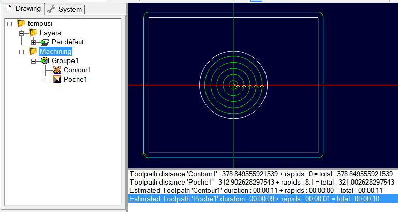
Task: Click the Machining folder icon
Action: [34, 51]
